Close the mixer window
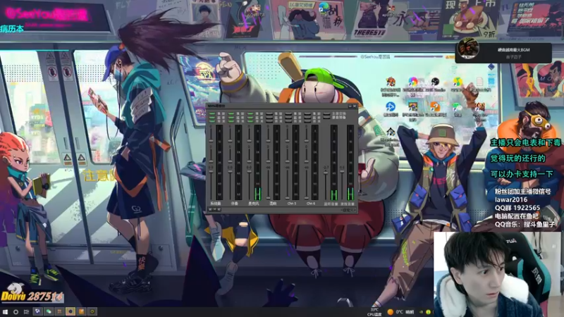 [x=355, y=106]
